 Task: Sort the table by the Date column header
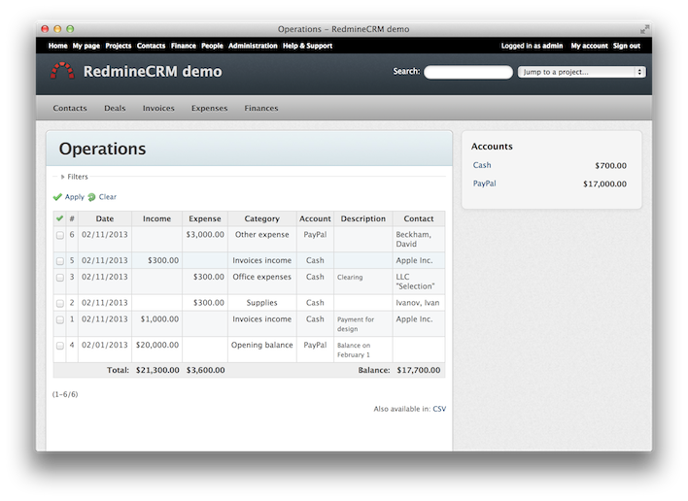coord(105,218)
